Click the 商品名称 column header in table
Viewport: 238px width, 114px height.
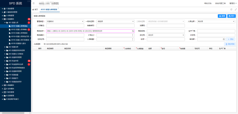coord(83,49)
